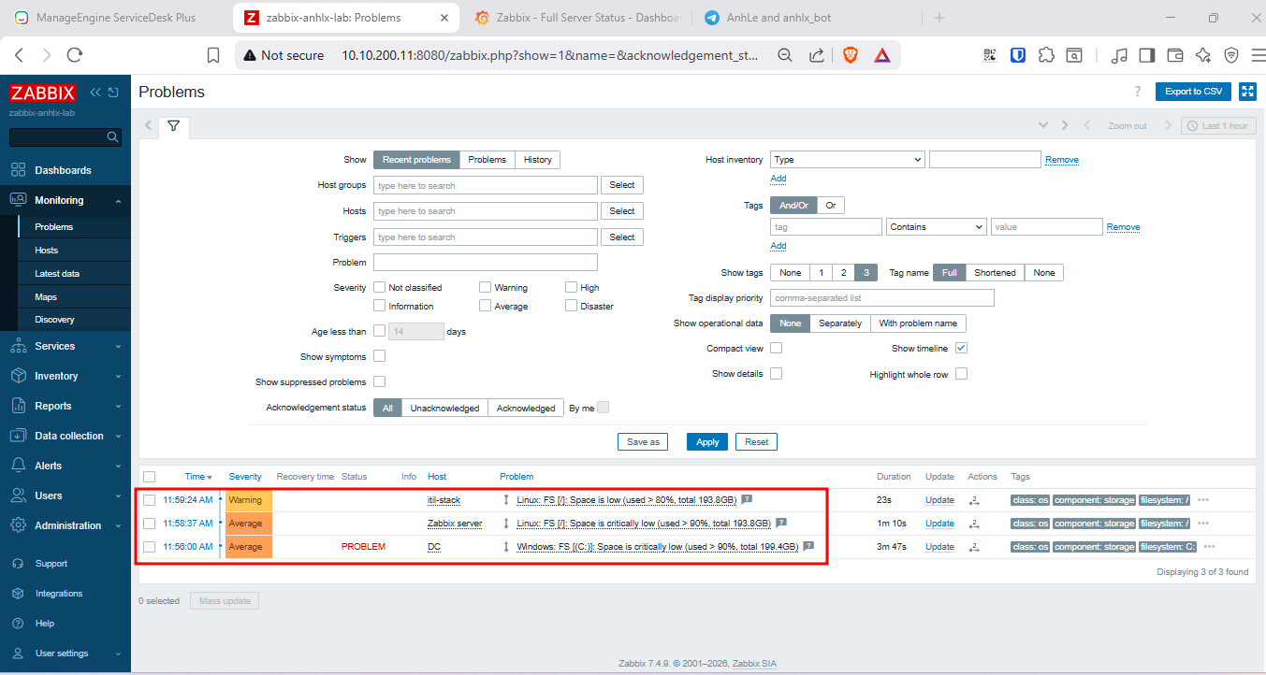The width and height of the screenshot is (1266, 675).
Task: Open the help question mark icon
Action: (1138, 92)
